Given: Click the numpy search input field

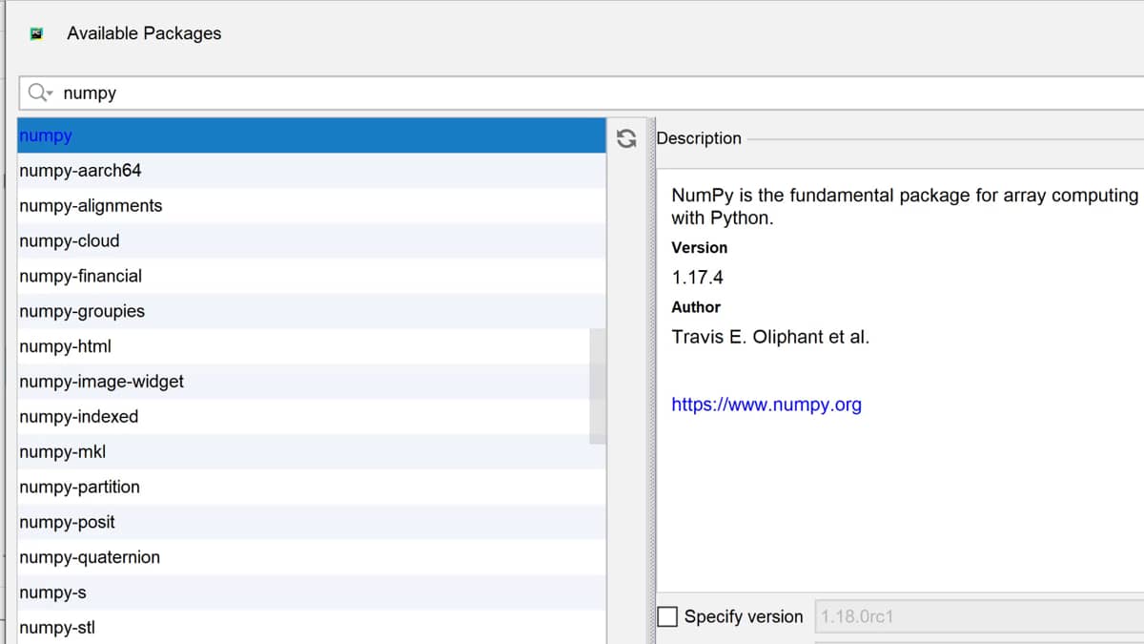Looking at the screenshot, I should 582,93.
